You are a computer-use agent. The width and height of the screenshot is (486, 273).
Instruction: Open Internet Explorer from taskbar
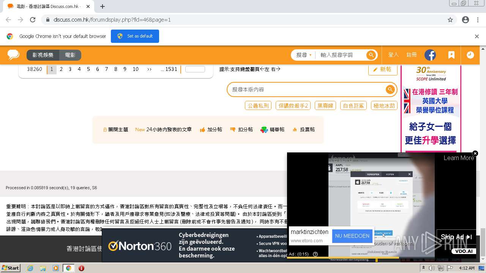pyautogui.click(x=30, y=268)
